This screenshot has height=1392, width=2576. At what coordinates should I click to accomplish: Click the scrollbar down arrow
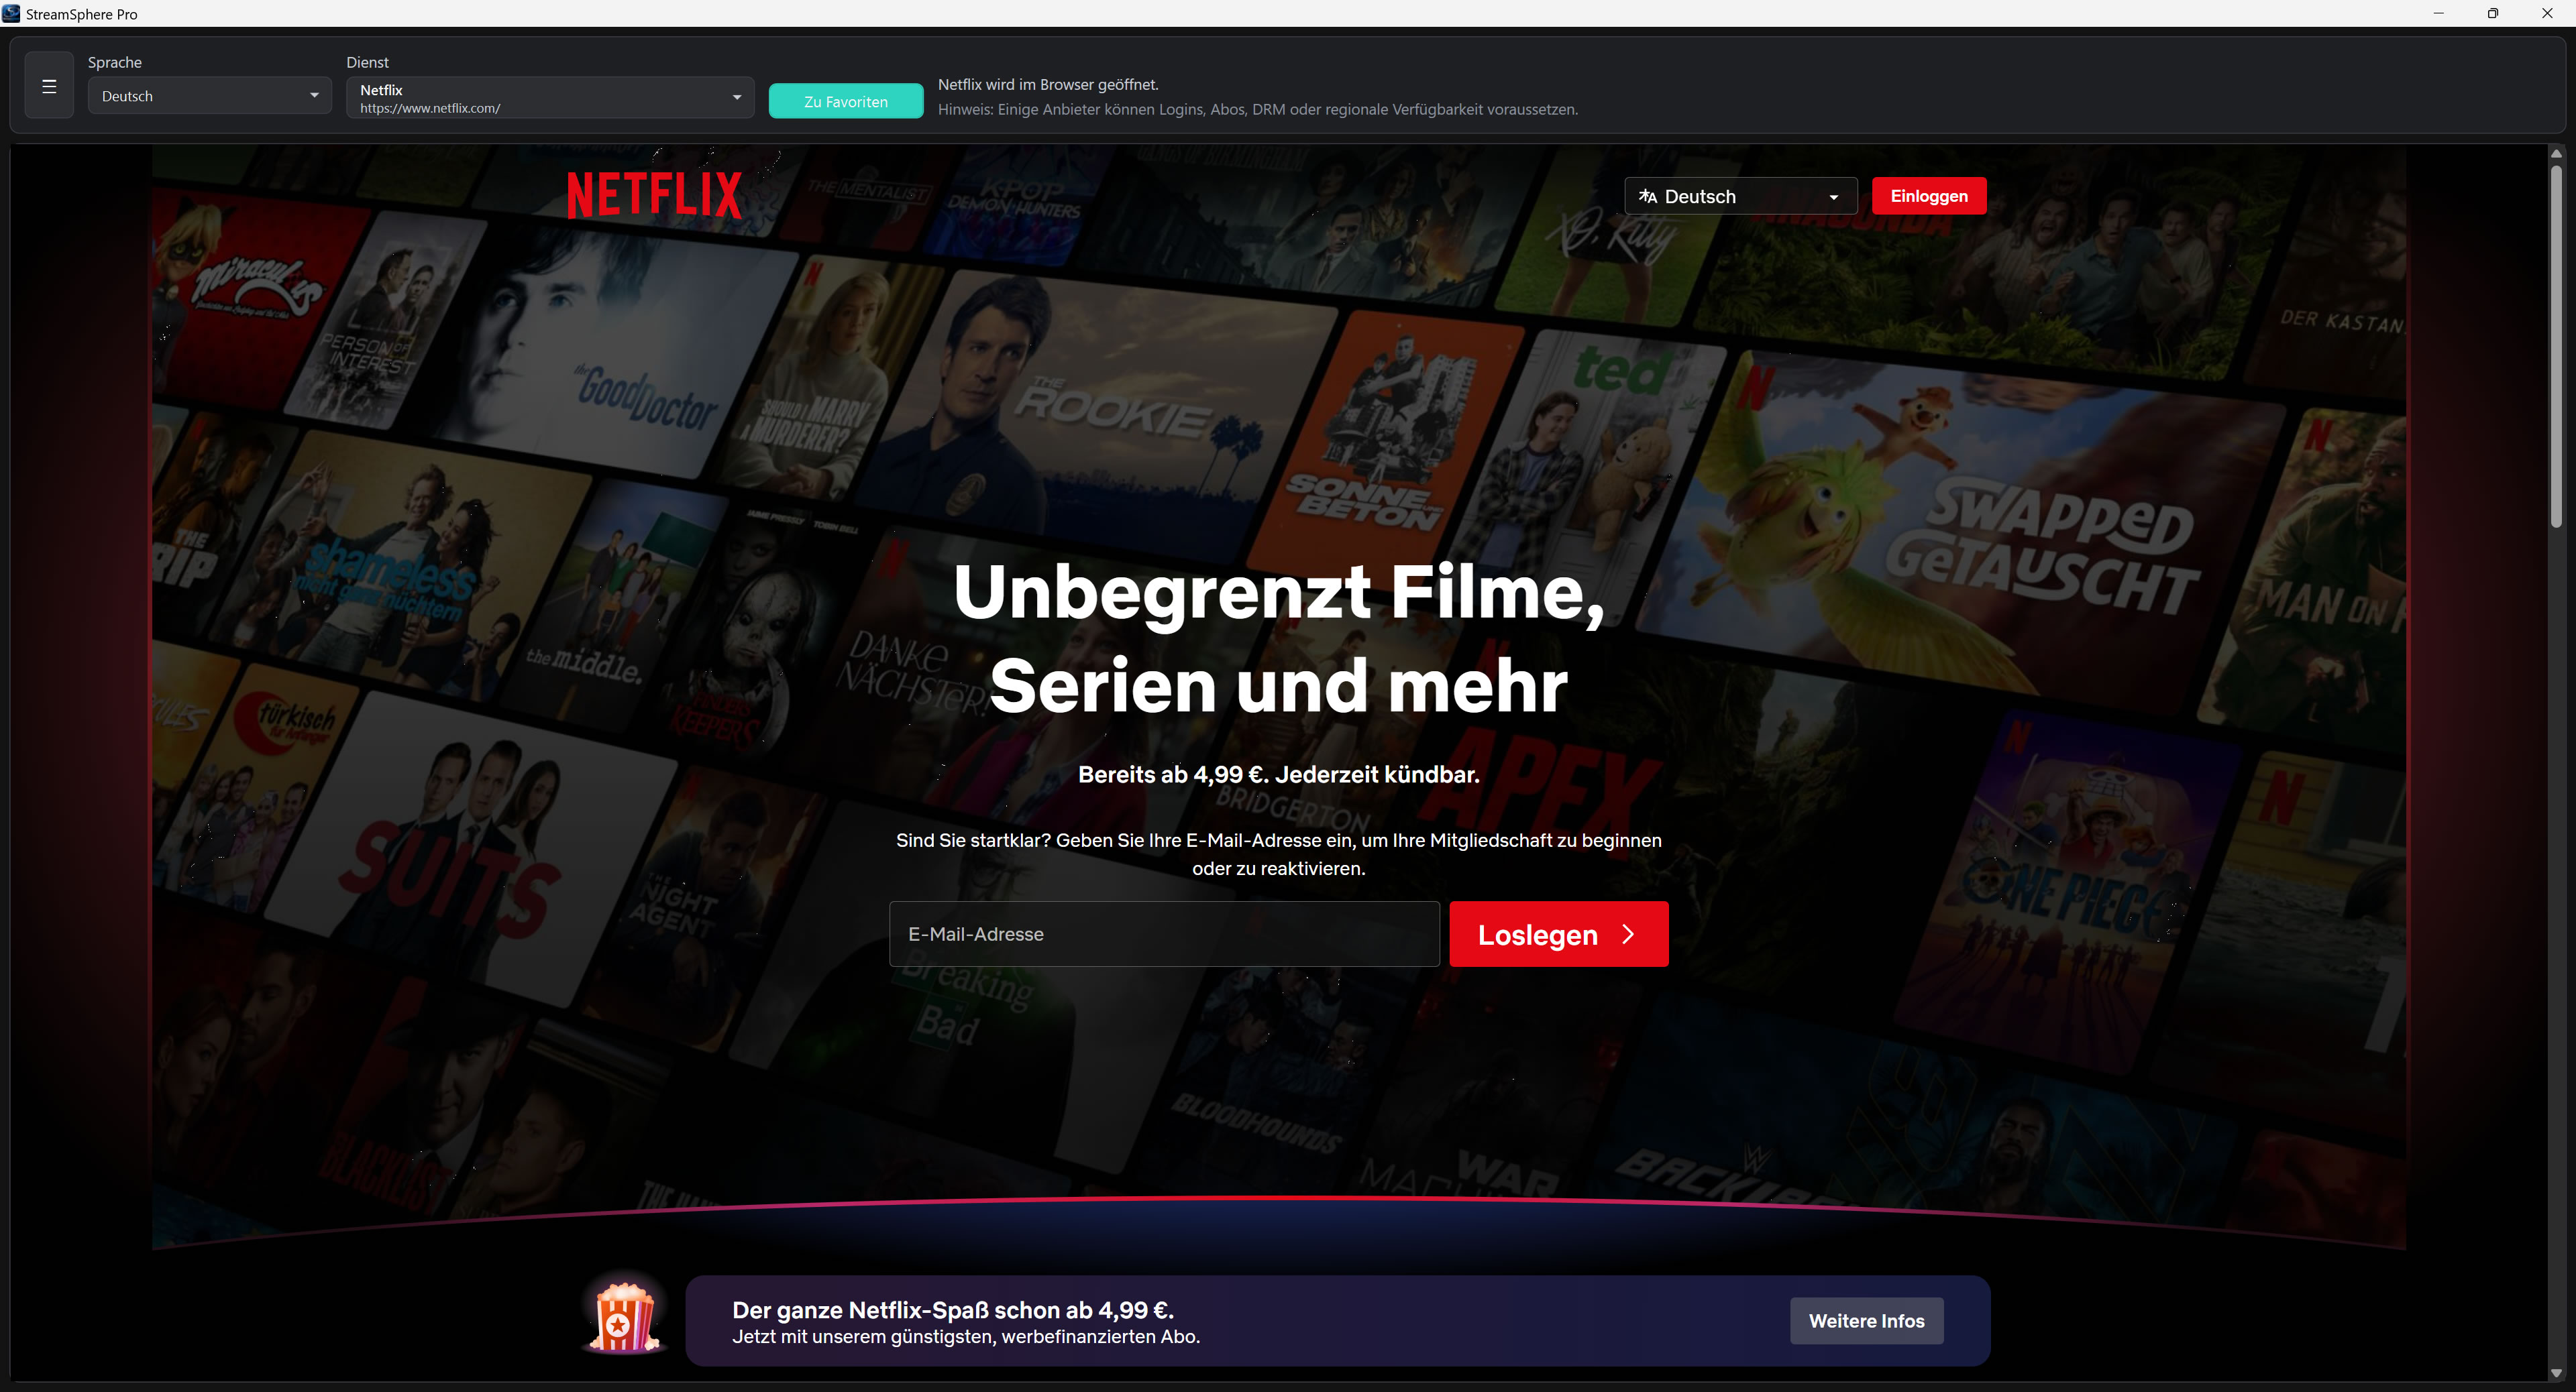click(2556, 1373)
